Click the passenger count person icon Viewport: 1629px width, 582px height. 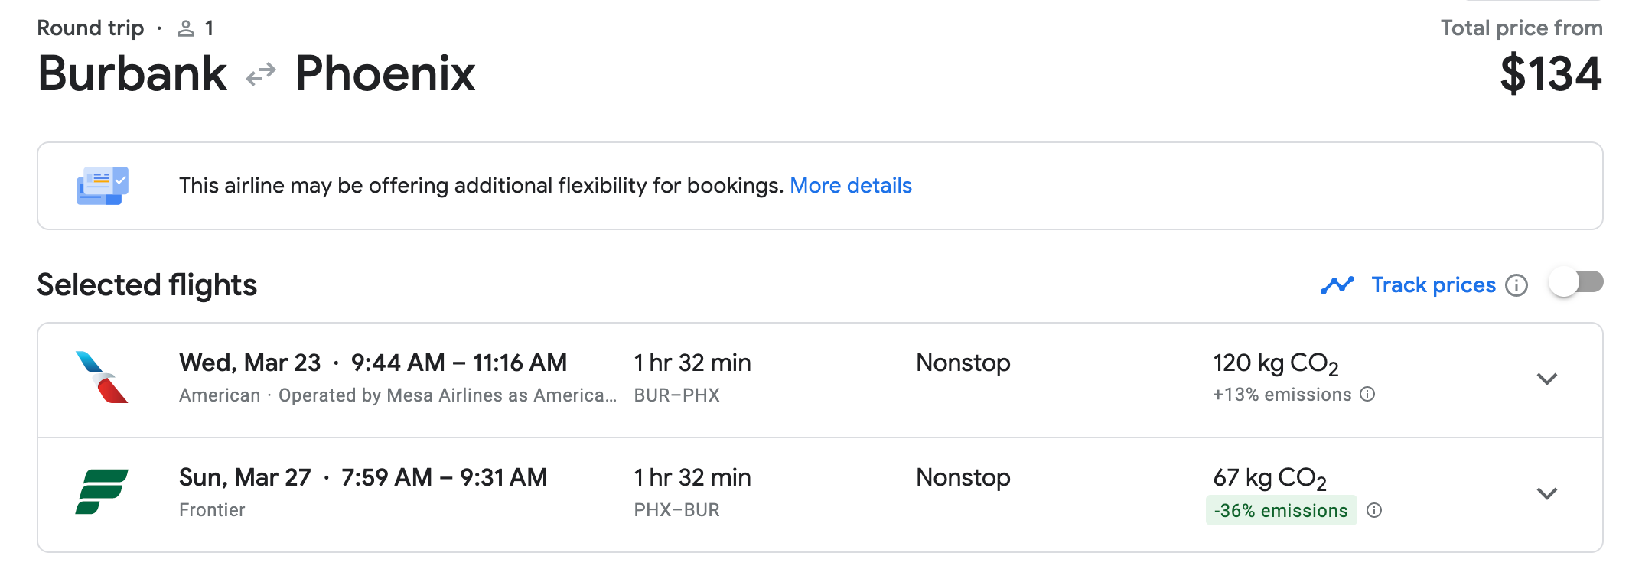[185, 29]
